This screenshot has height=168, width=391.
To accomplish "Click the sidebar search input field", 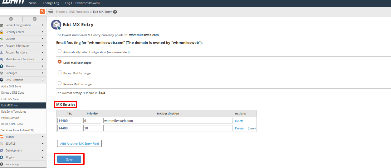I will point(20,12).
